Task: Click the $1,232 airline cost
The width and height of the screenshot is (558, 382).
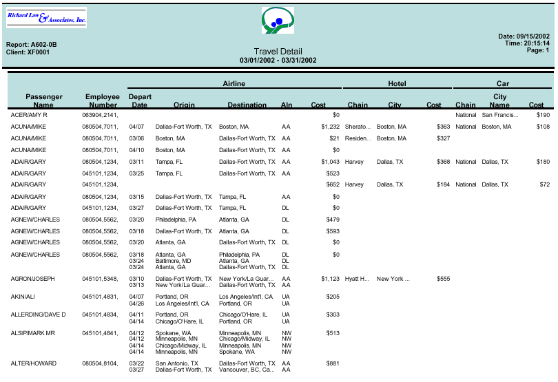Action: tap(330, 127)
